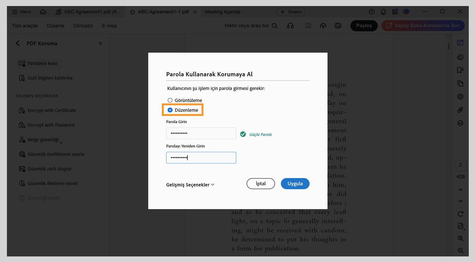Click Yapay Zeka Asistanı'na Sor button

tap(423, 26)
